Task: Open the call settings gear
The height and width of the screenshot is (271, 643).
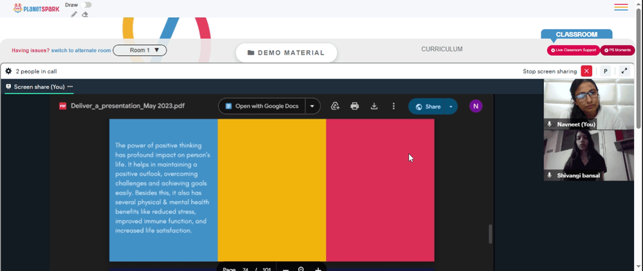Action: click(8, 71)
